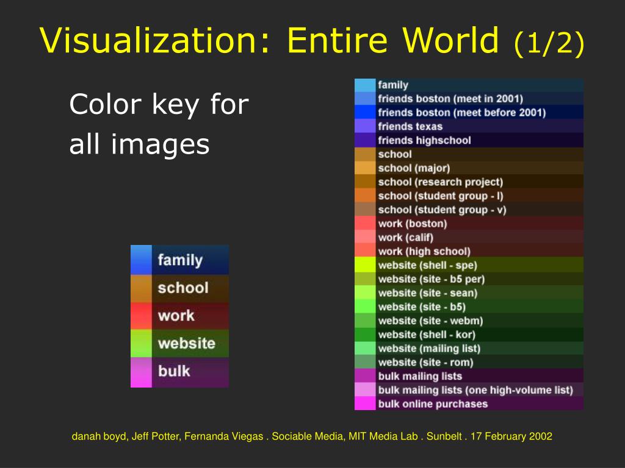Click the swatch for school (research project)

click(365, 182)
